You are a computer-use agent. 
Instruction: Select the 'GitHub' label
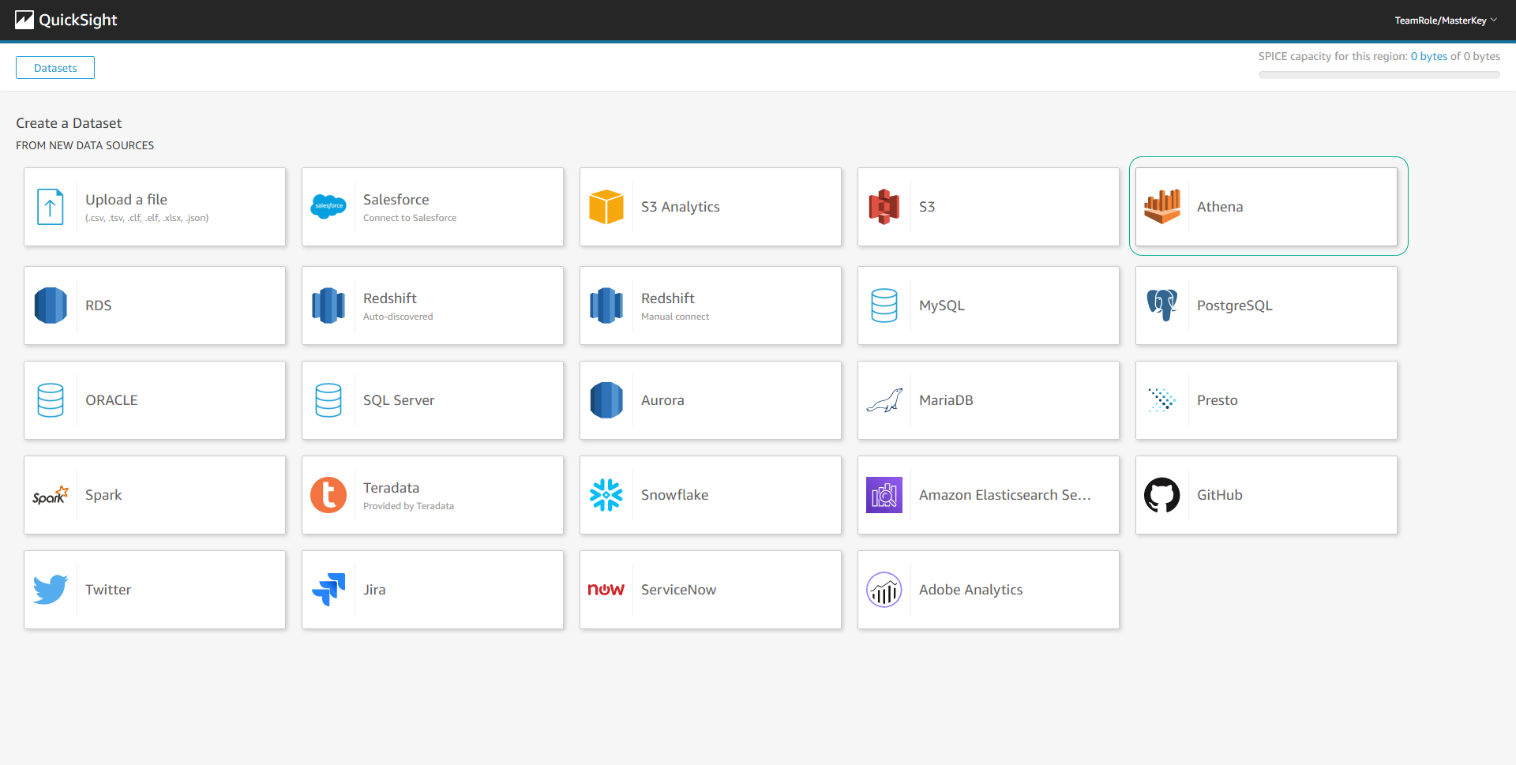pos(1220,495)
